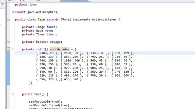
Task: Click the 'ActionListener' interface name
Action: [x=104, y=19]
